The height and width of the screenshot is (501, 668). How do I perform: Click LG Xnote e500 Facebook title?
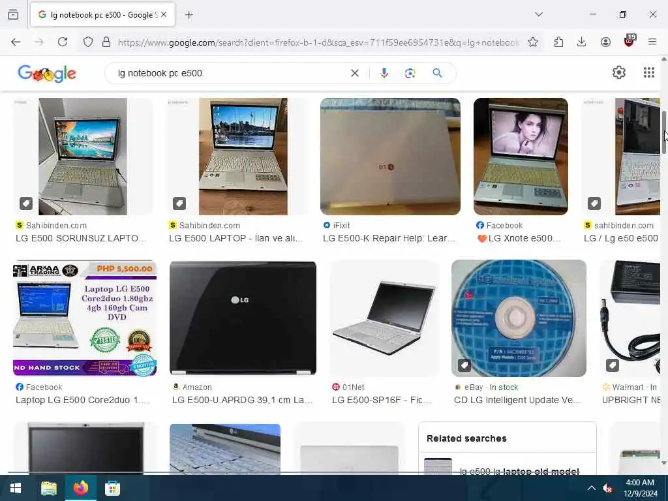tap(519, 239)
